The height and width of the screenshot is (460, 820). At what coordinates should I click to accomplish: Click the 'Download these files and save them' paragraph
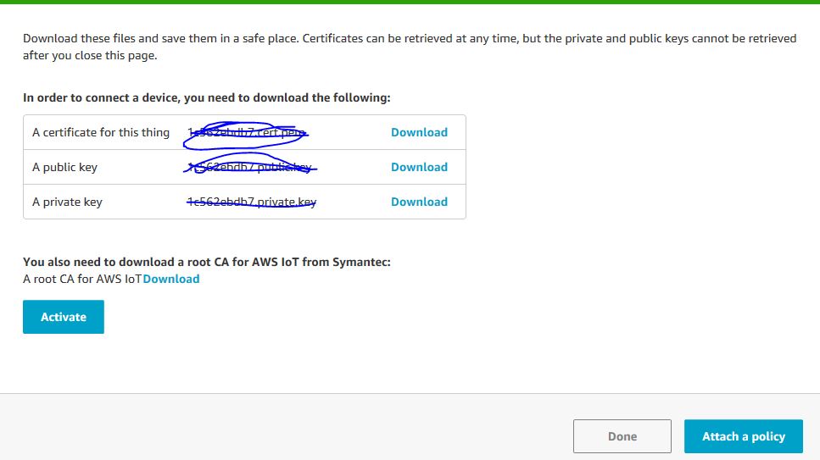410,47
